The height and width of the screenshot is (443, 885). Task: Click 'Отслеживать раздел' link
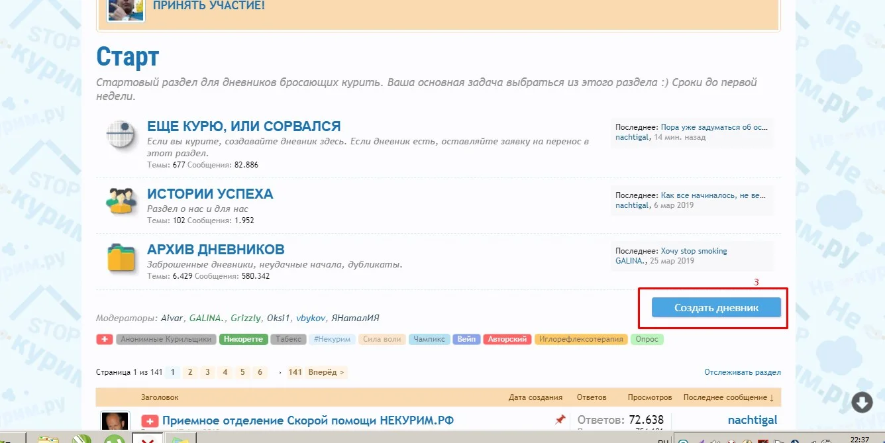coord(743,372)
